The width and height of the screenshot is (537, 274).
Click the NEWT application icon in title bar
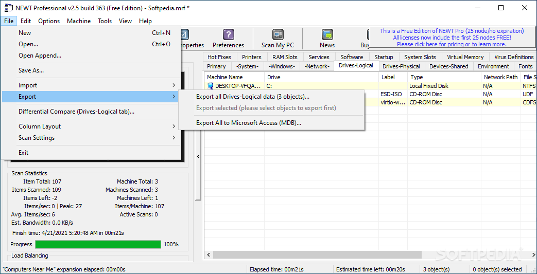(8, 8)
